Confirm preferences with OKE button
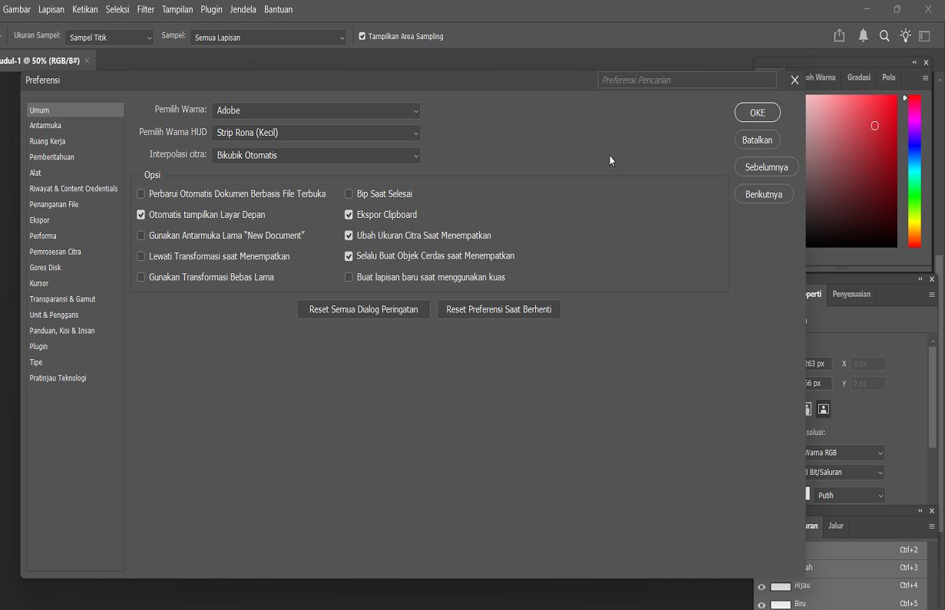The width and height of the screenshot is (945, 610). pos(758,112)
